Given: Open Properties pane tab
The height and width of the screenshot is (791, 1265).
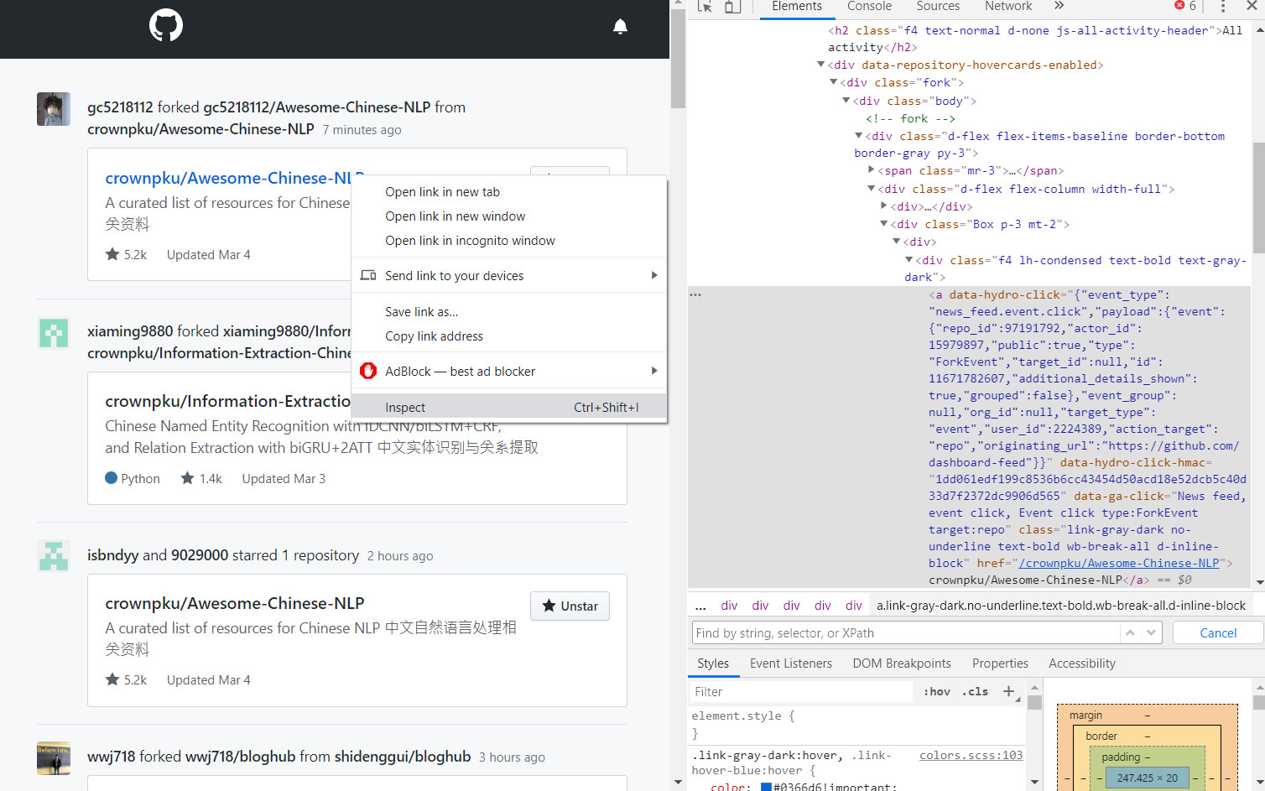Looking at the screenshot, I should (1000, 663).
